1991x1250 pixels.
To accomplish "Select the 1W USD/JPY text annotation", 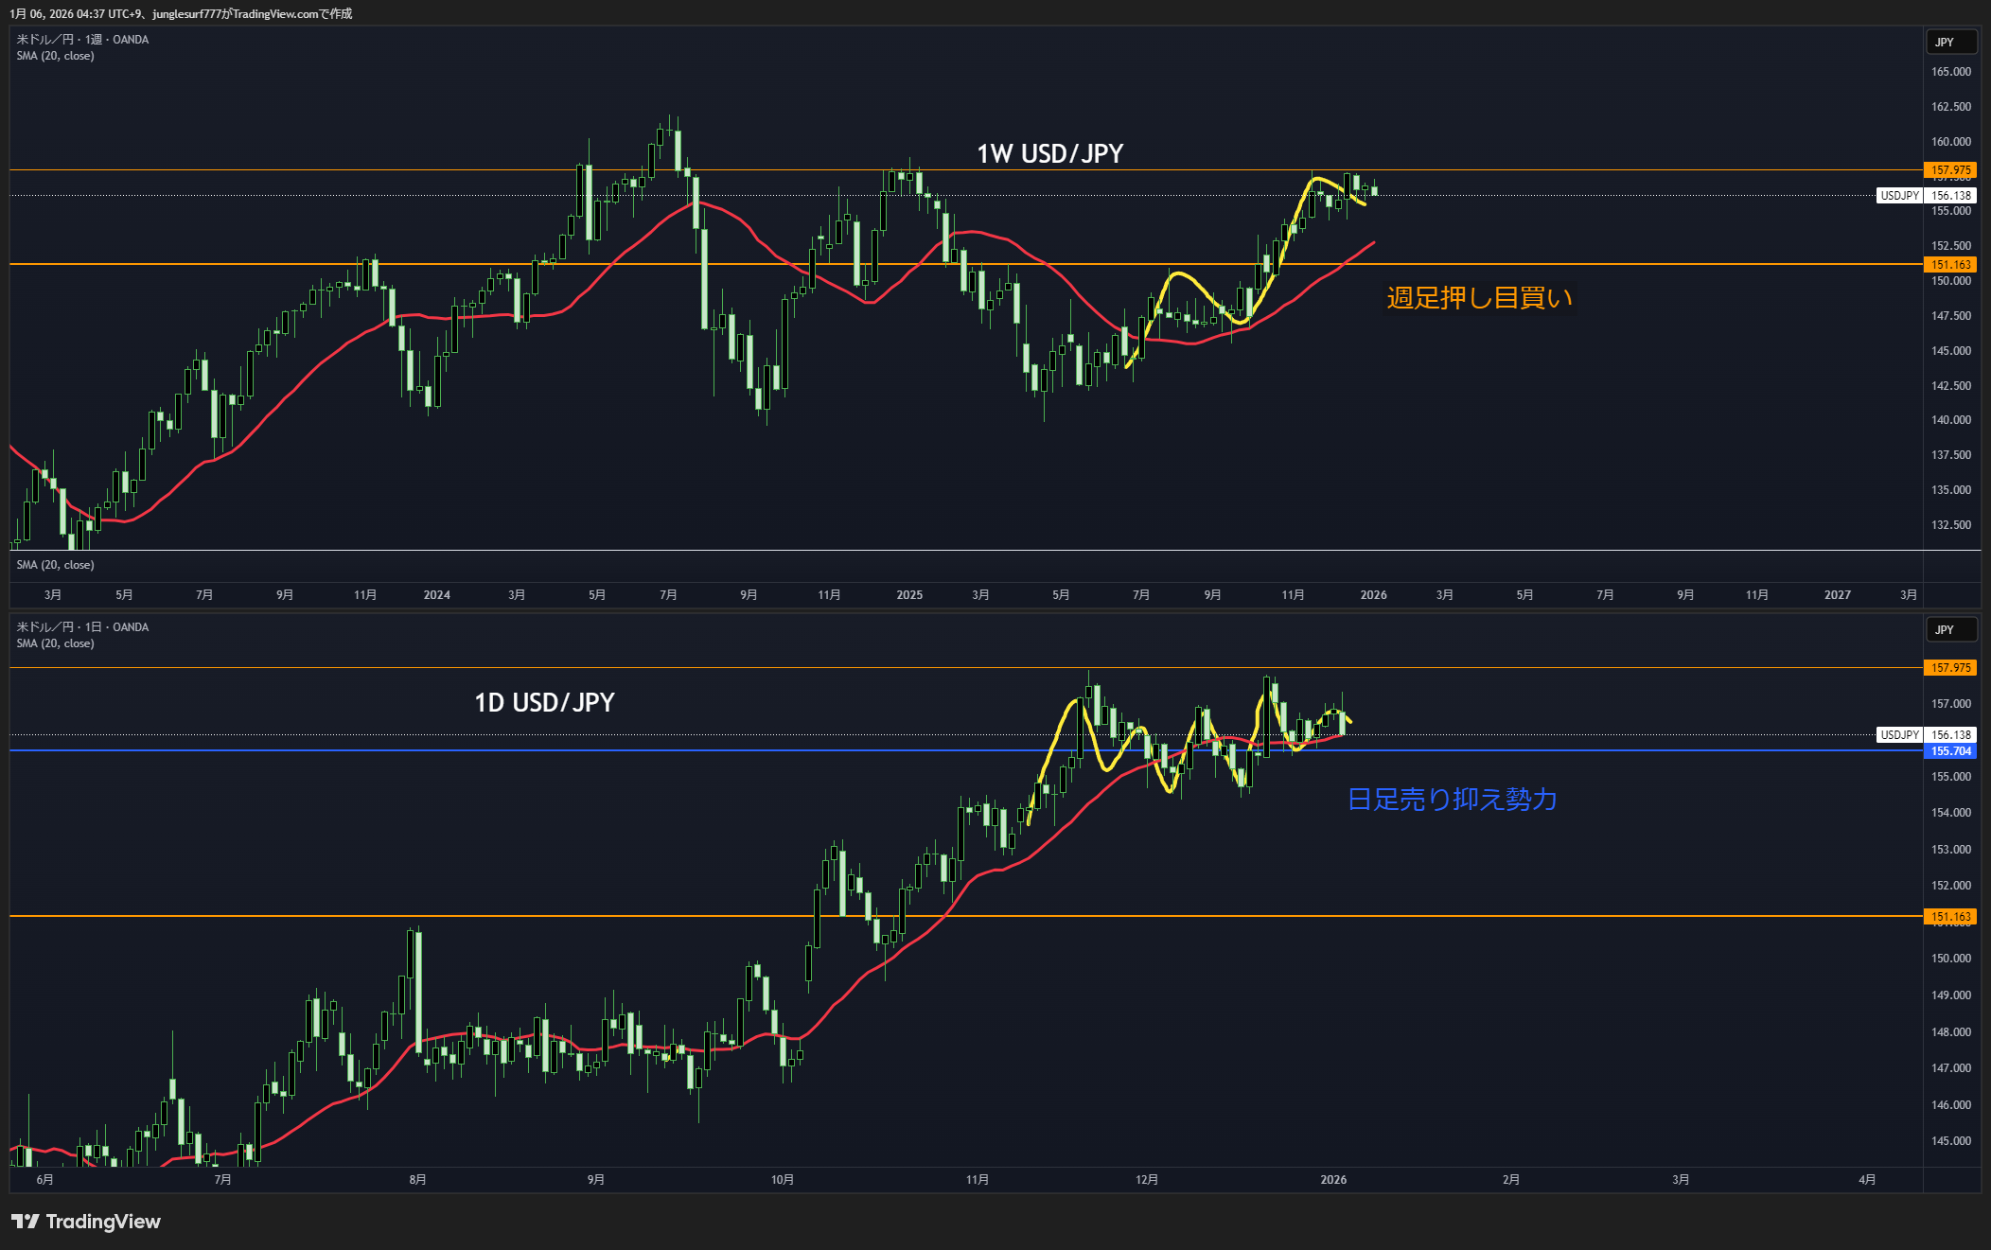I will point(1049,154).
